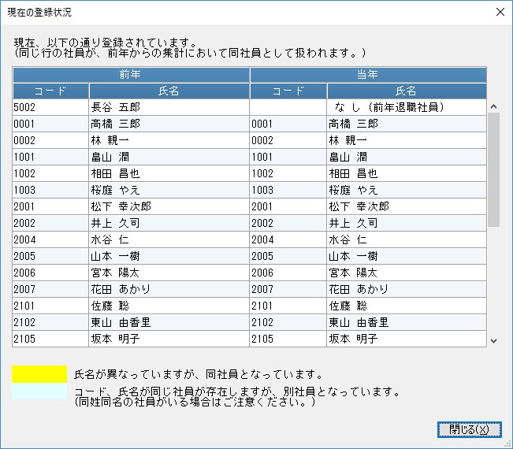
Task: Click the 前年 コード column header
Action: click(x=50, y=91)
